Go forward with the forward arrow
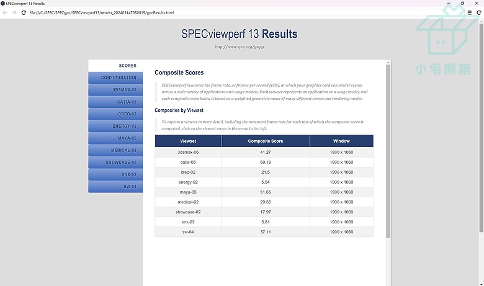This screenshot has height=286, width=484. [14, 12]
